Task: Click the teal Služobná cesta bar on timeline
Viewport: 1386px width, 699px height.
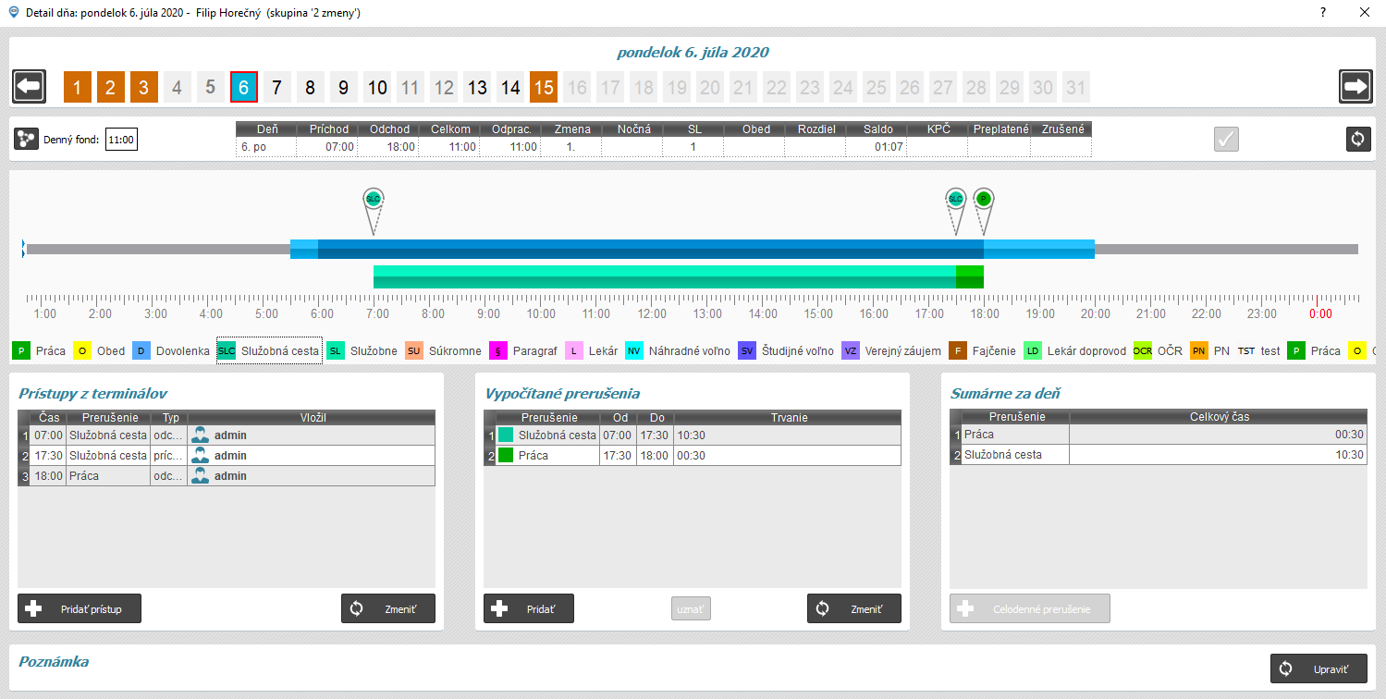Action: (664, 276)
